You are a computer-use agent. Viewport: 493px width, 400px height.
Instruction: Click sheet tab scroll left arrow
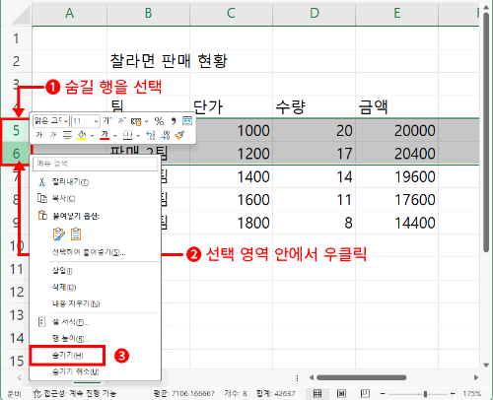tap(20, 377)
